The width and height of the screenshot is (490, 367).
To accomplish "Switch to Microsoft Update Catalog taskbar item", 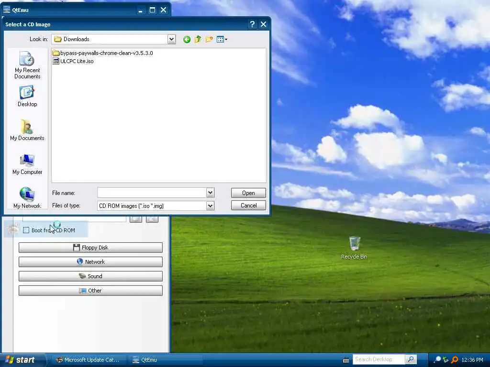I will coord(88,360).
